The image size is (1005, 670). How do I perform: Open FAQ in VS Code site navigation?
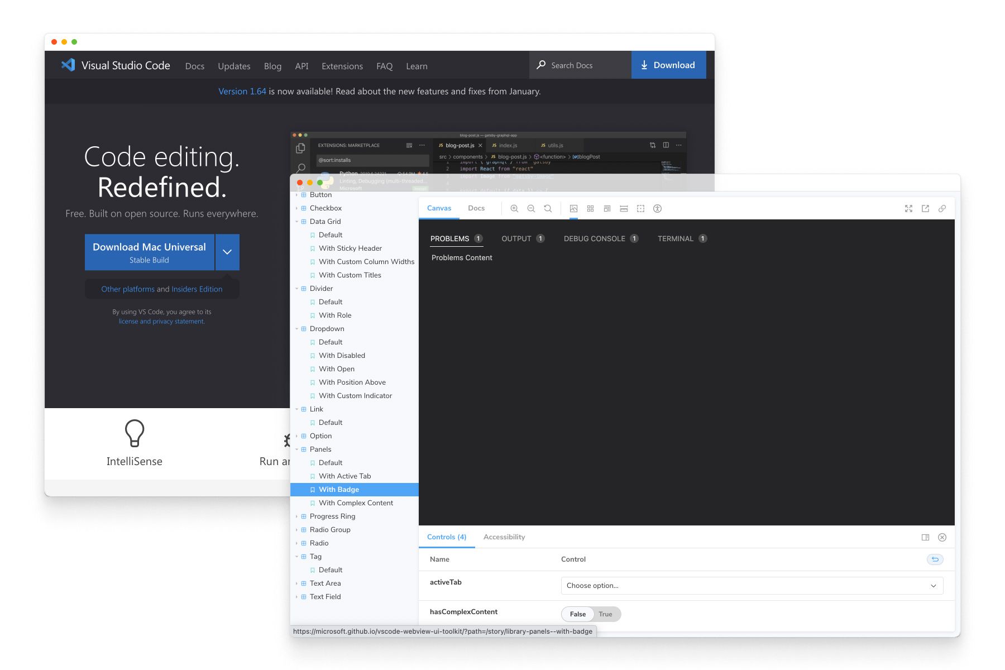[384, 66]
